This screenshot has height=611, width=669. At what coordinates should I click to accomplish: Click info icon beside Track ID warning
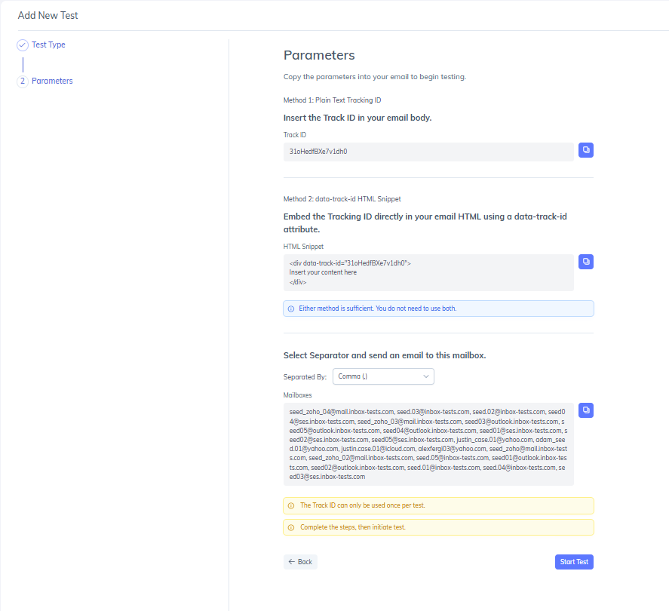[x=291, y=505]
